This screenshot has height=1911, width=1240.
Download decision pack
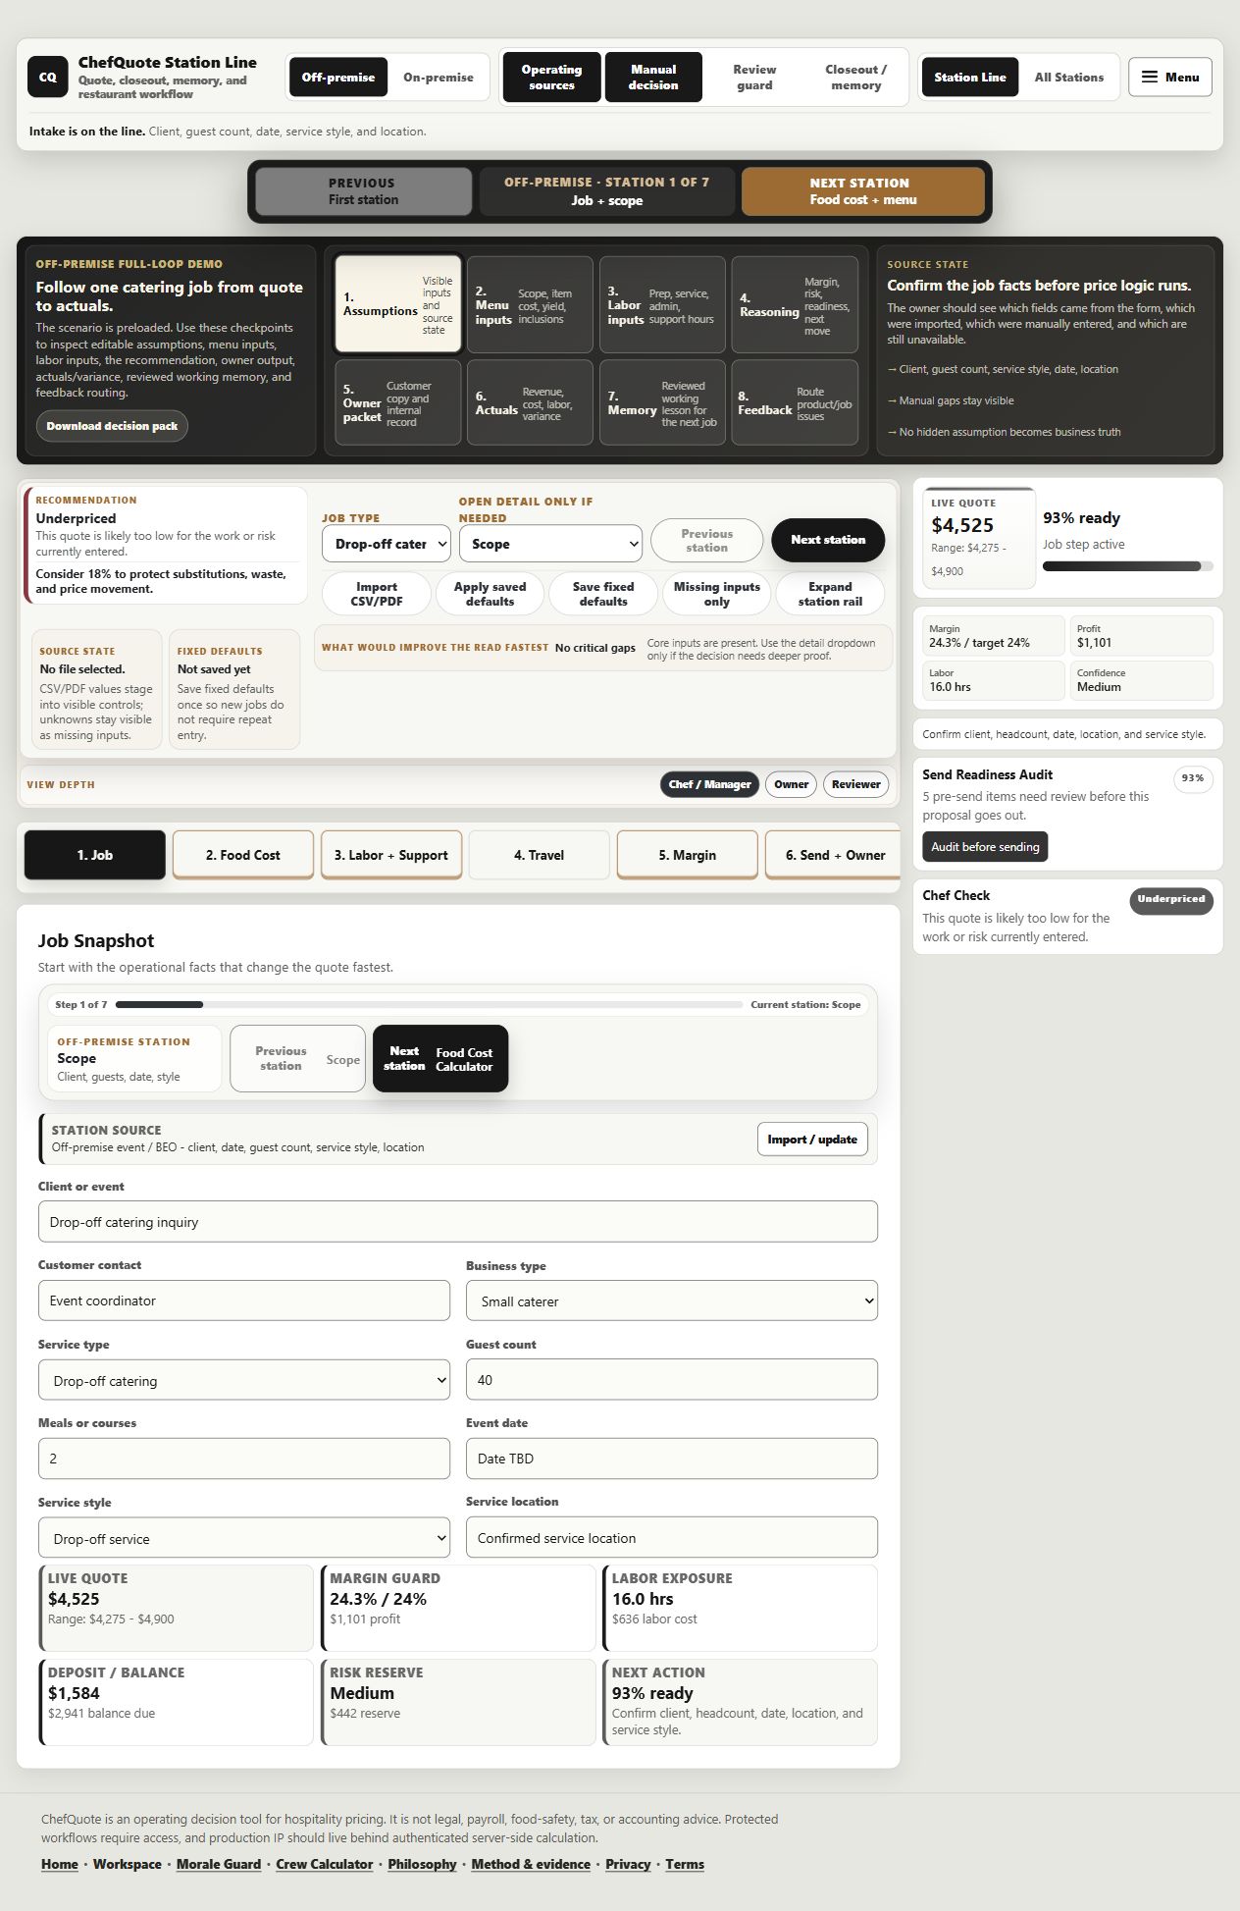click(112, 426)
